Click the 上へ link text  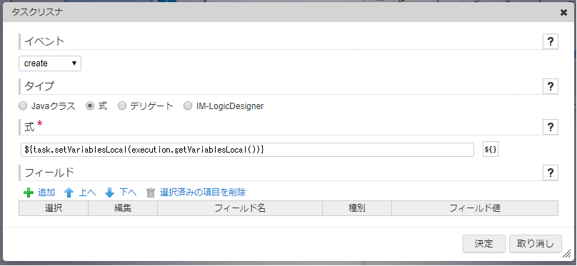click(87, 192)
